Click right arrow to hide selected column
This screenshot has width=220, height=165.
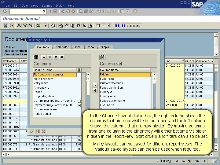tap(95, 85)
